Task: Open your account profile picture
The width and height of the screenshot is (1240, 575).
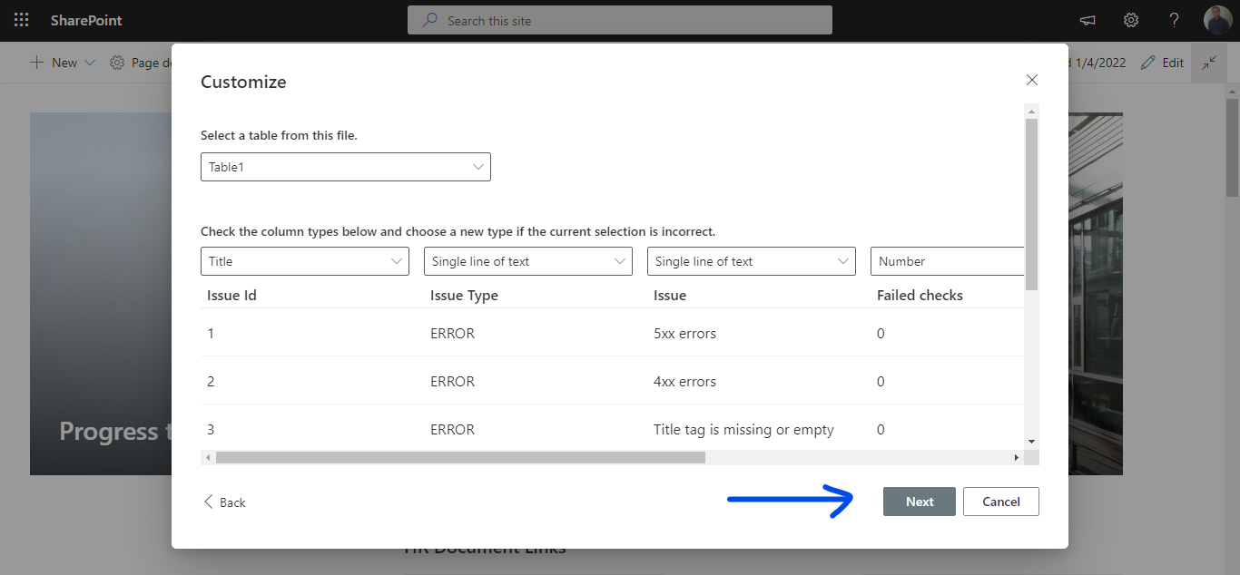Action: click(x=1217, y=19)
